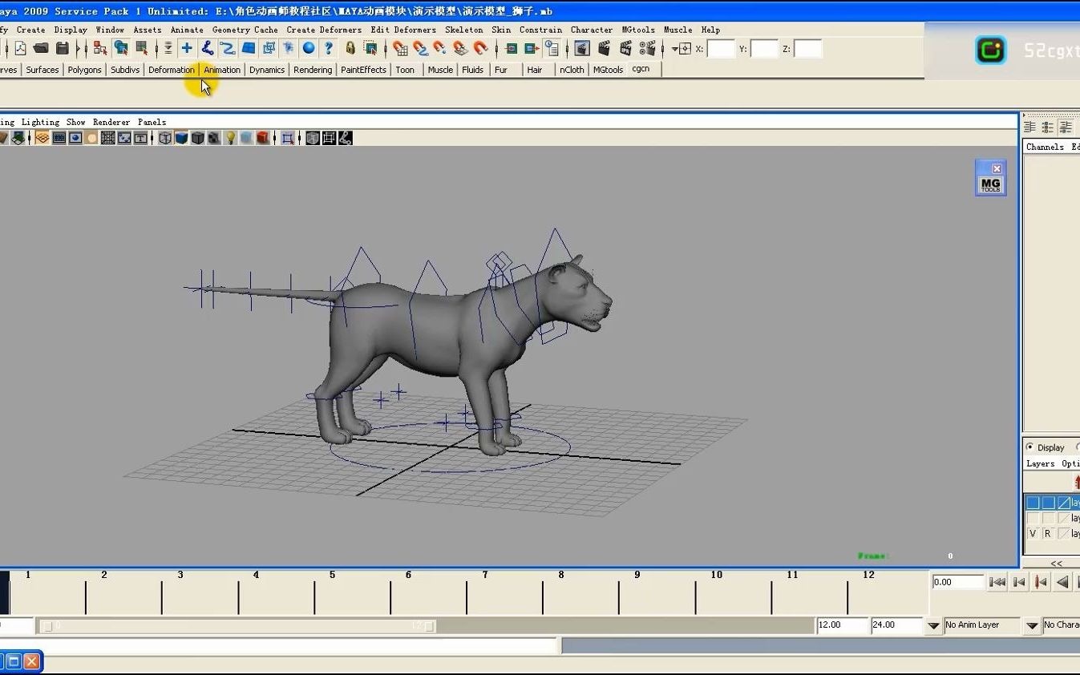The image size is (1080, 675).
Task: Enable the Snap to points magnet icon
Action: [x=439, y=49]
